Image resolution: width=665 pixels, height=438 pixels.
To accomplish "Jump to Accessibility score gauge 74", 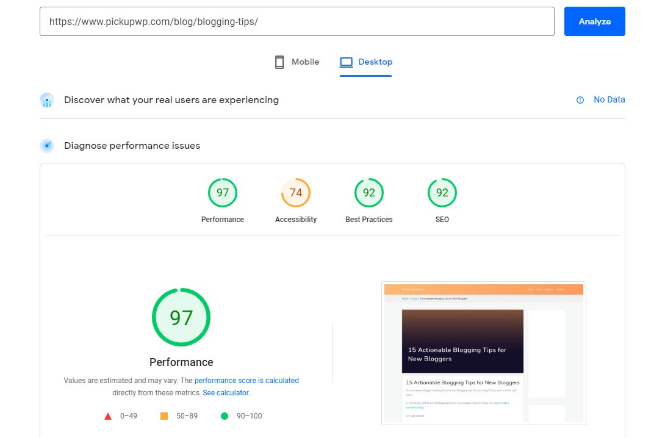I will pyautogui.click(x=296, y=193).
